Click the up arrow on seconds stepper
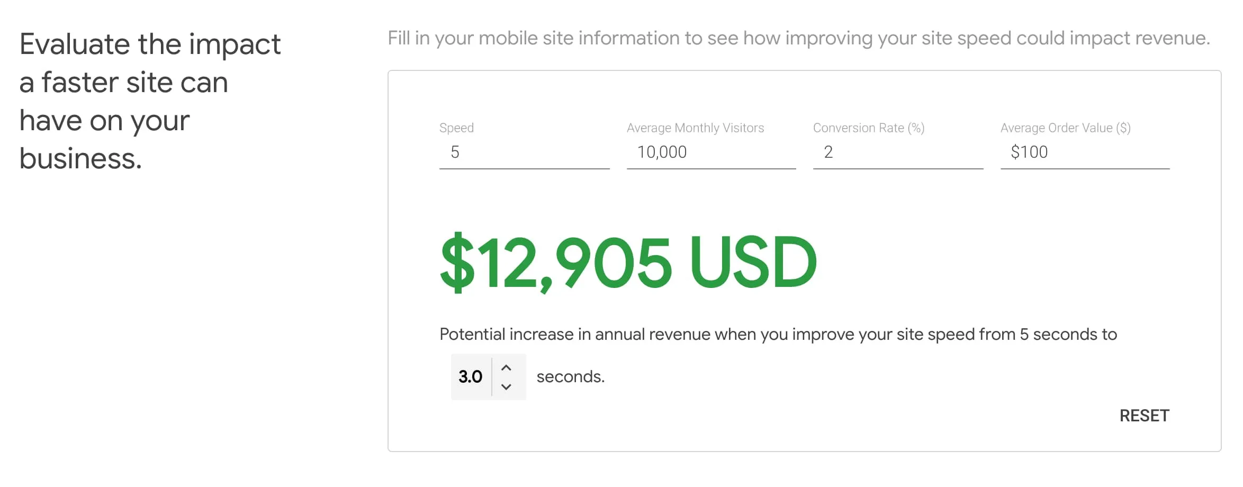The height and width of the screenshot is (487, 1243). [x=506, y=367]
